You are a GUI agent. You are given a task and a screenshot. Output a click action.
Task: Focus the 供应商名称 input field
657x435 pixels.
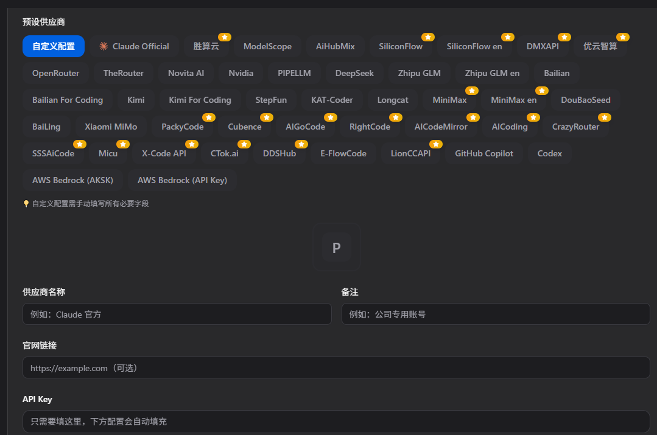(177, 314)
